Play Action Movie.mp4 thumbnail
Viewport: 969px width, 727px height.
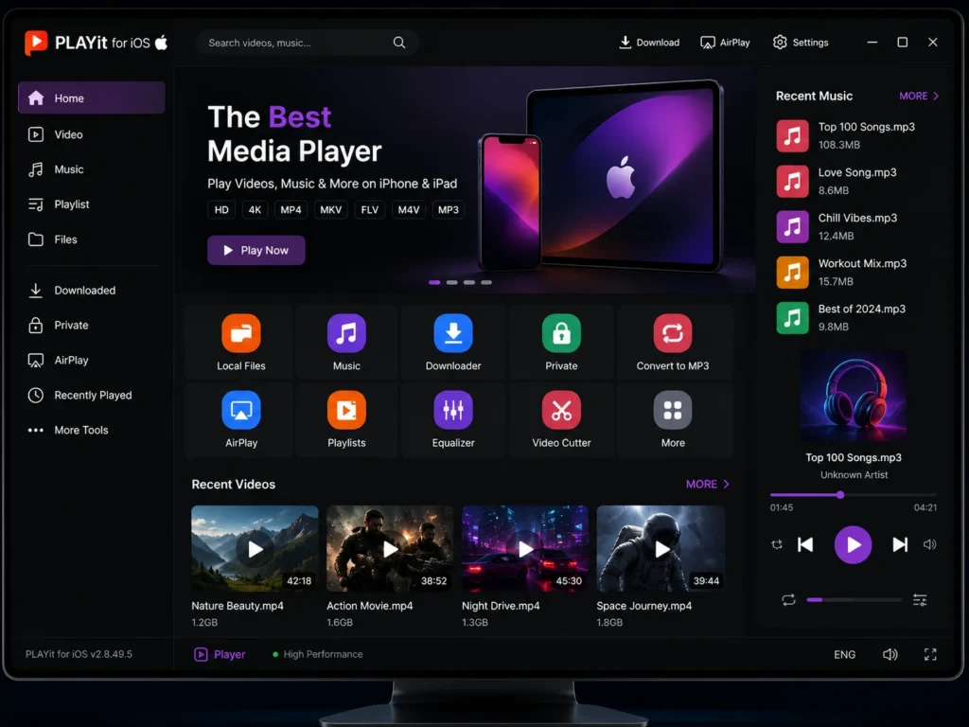point(390,548)
